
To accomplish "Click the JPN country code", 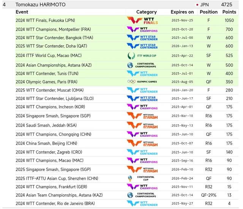I will 204,5.
